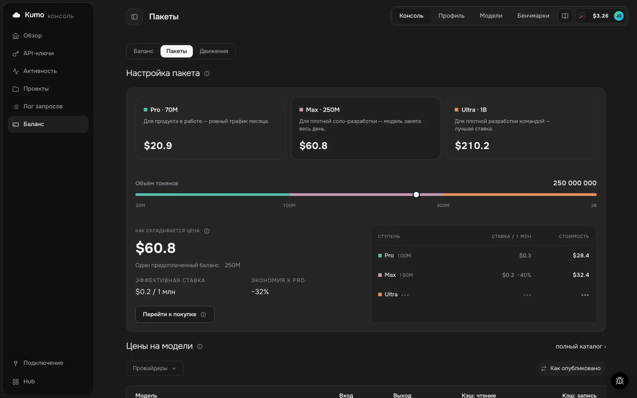The image size is (637, 398).
Task: Click info icon next to Цены на модели
Action: coord(200,347)
